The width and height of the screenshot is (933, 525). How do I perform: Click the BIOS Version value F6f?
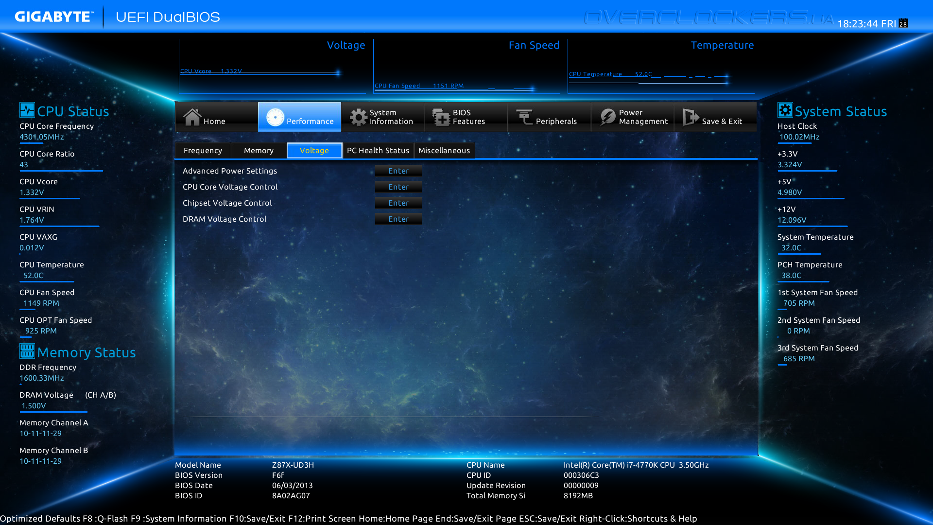click(278, 475)
